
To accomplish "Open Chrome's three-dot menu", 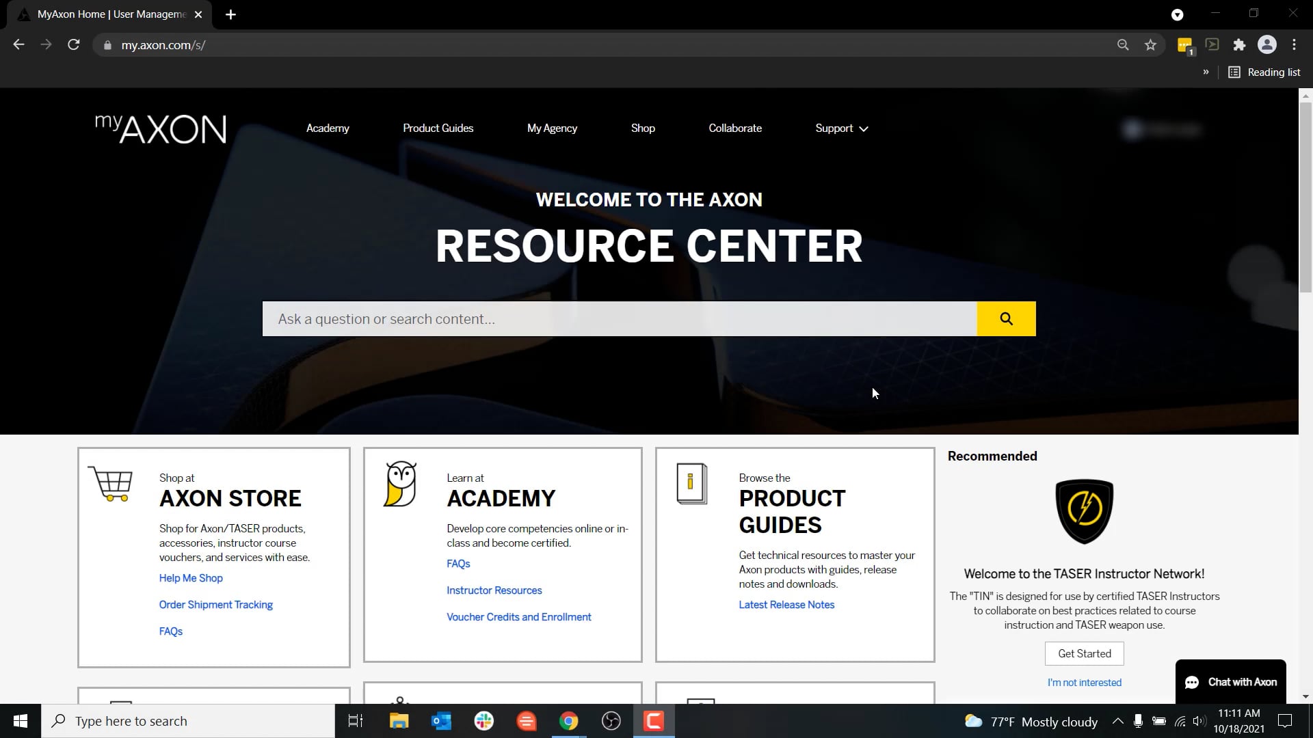I will (x=1294, y=44).
